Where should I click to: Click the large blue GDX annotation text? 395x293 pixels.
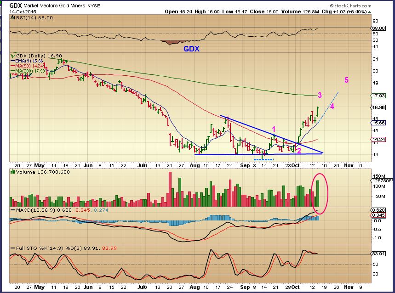pyautogui.click(x=191, y=49)
